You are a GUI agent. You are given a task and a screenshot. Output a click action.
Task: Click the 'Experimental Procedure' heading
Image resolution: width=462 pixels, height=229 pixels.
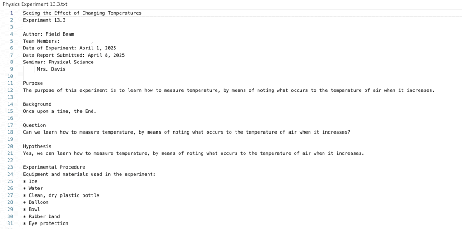coord(54,167)
